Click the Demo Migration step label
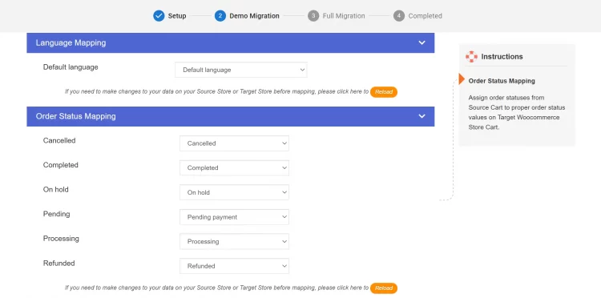This screenshot has width=601, height=298. [254, 16]
